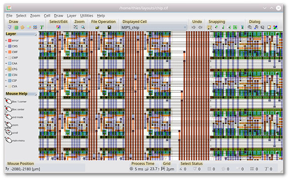Toggle visibility of the CSP layer
This screenshot has width=290, height=180.
(6, 81)
